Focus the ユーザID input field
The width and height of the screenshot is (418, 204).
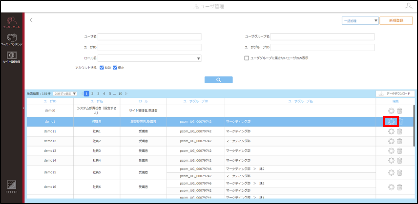tap(149, 47)
